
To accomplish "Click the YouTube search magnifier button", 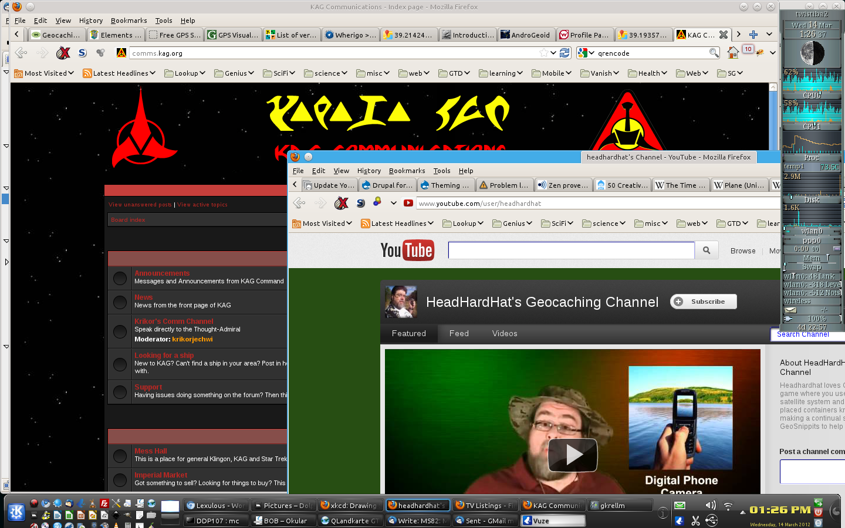I will tap(707, 251).
